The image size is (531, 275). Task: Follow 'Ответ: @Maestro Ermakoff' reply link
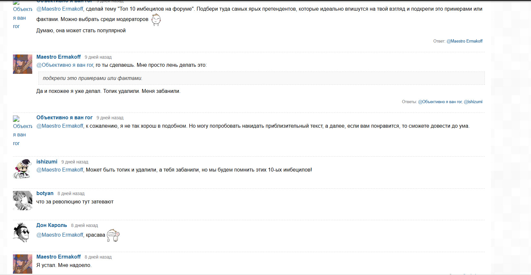pos(465,41)
